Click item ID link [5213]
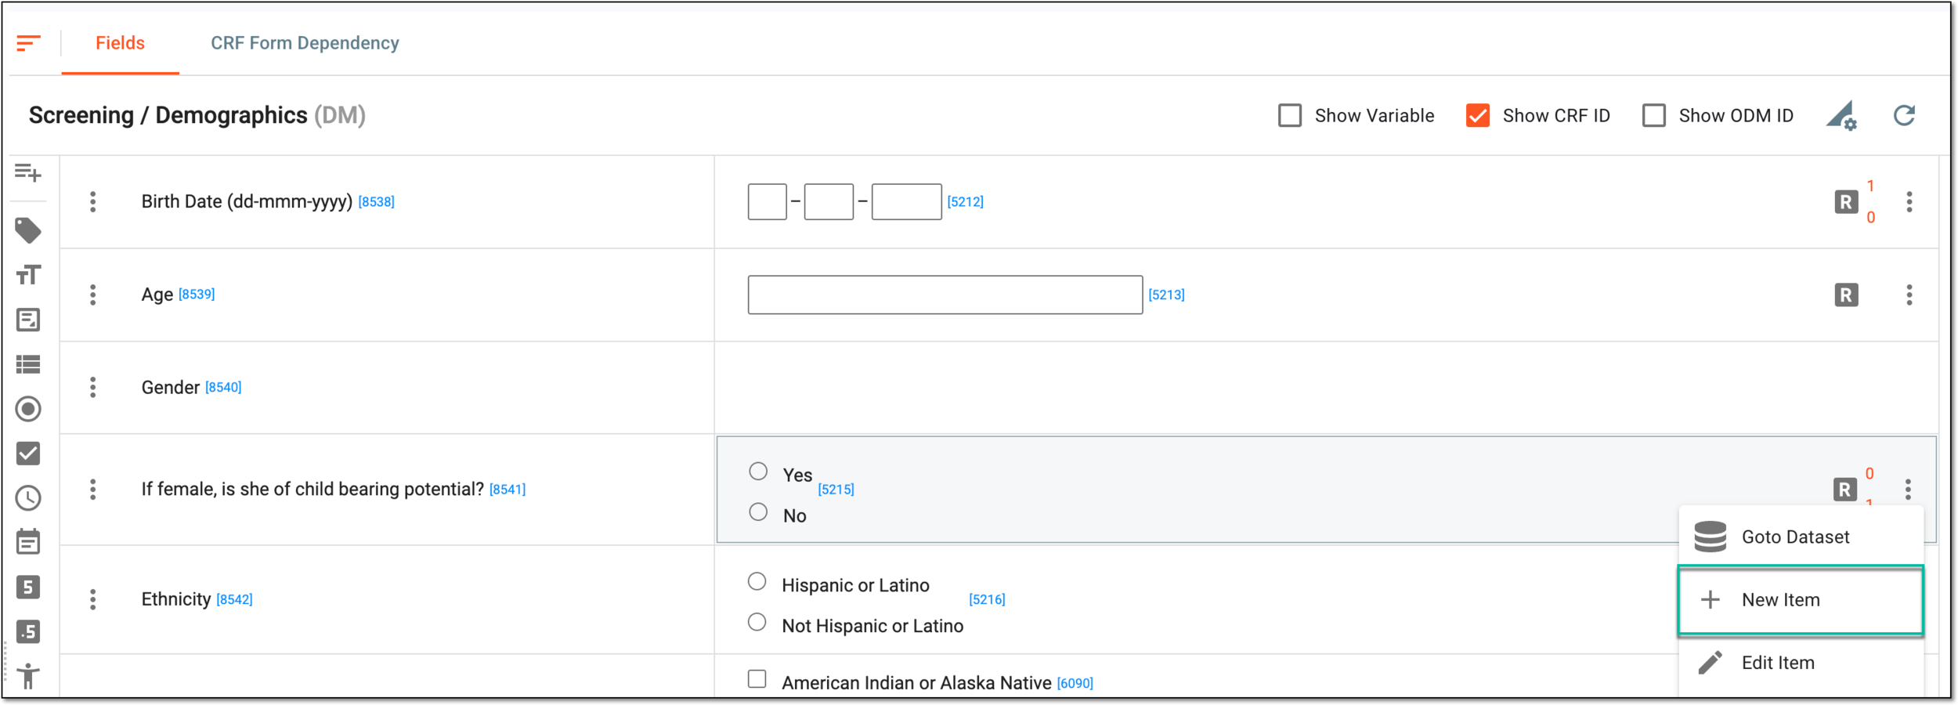1958x705 pixels. (x=1167, y=295)
